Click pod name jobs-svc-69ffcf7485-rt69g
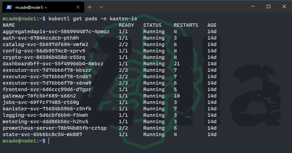This screenshot has height=153, width=292. point(41,102)
